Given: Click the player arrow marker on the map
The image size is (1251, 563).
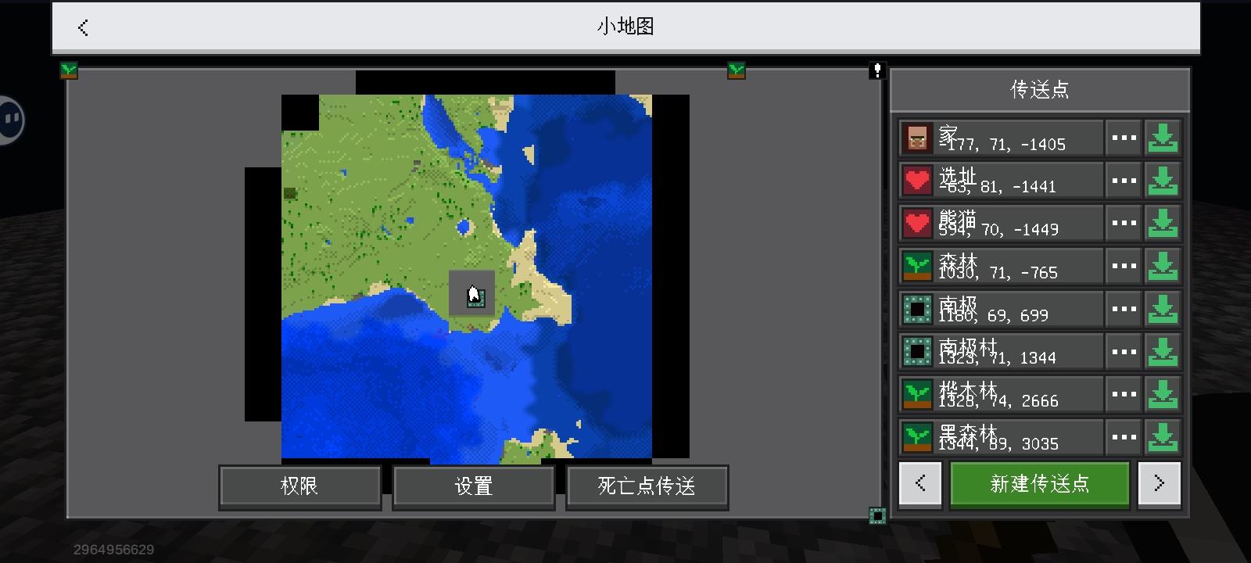Looking at the screenshot, I should tap(472, 294).
